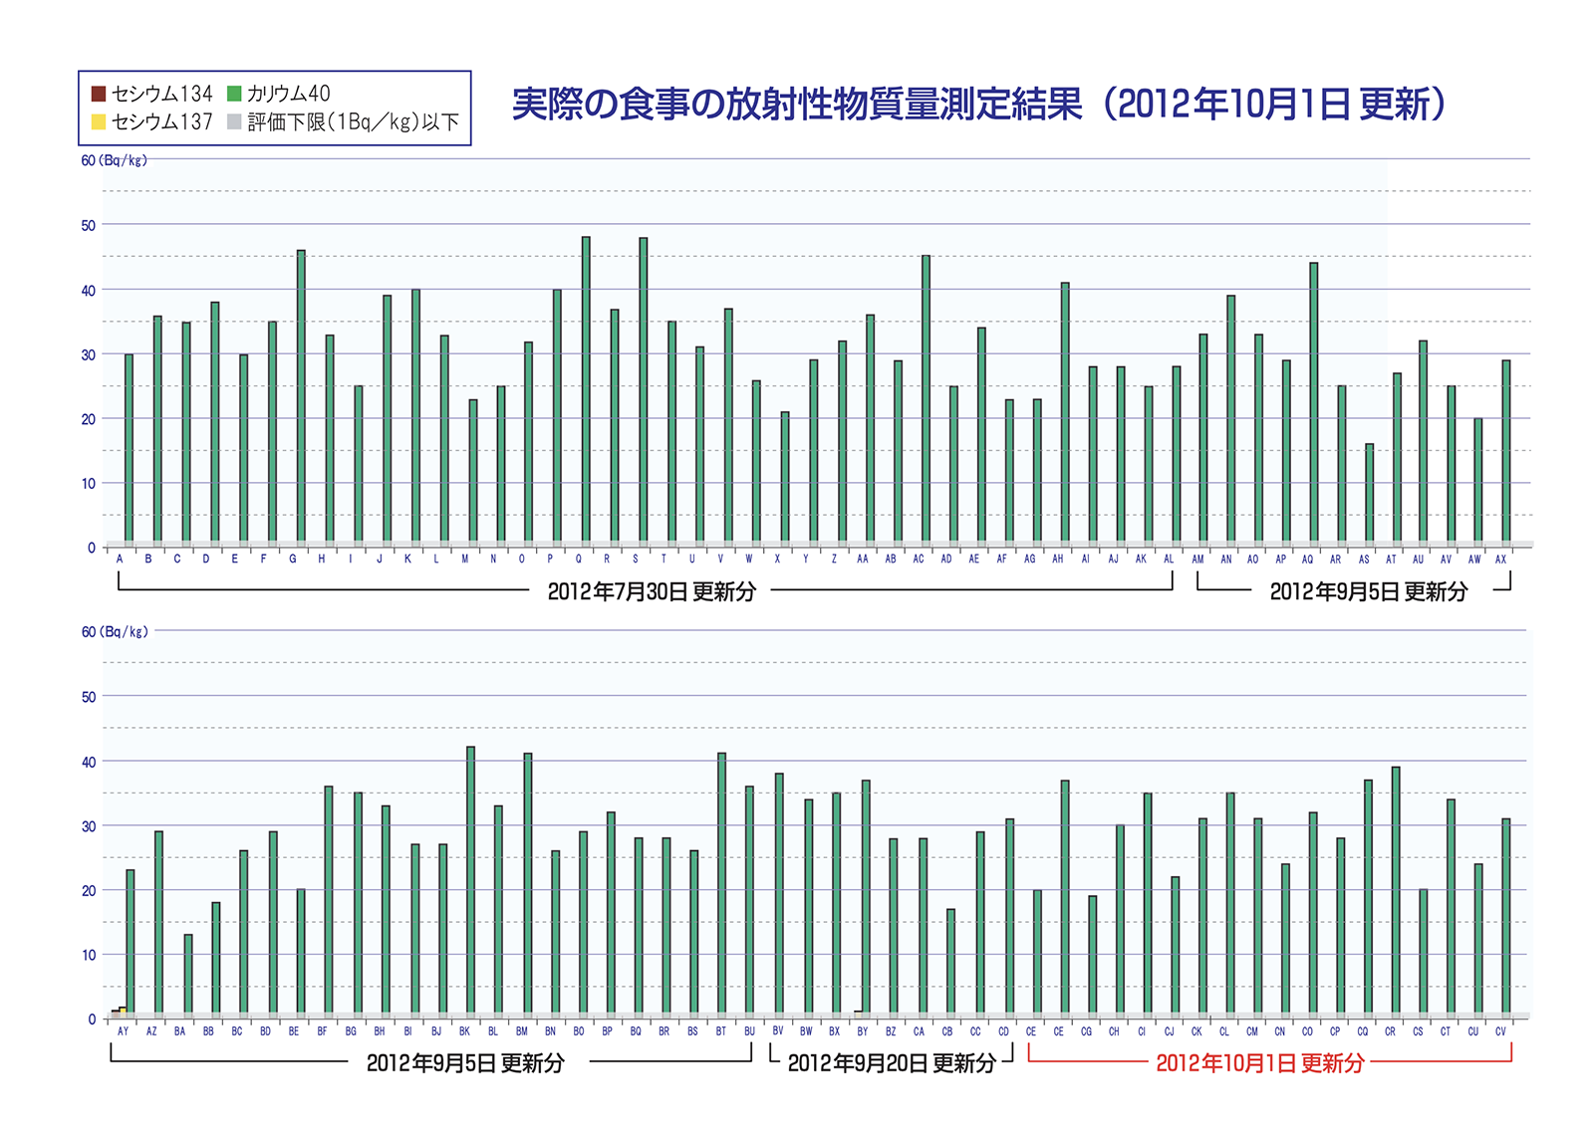Click the sample label BU on axis
The width and height of the screenshot is (1594, 1135).
pyautogui.click(x=749, y=1031)
